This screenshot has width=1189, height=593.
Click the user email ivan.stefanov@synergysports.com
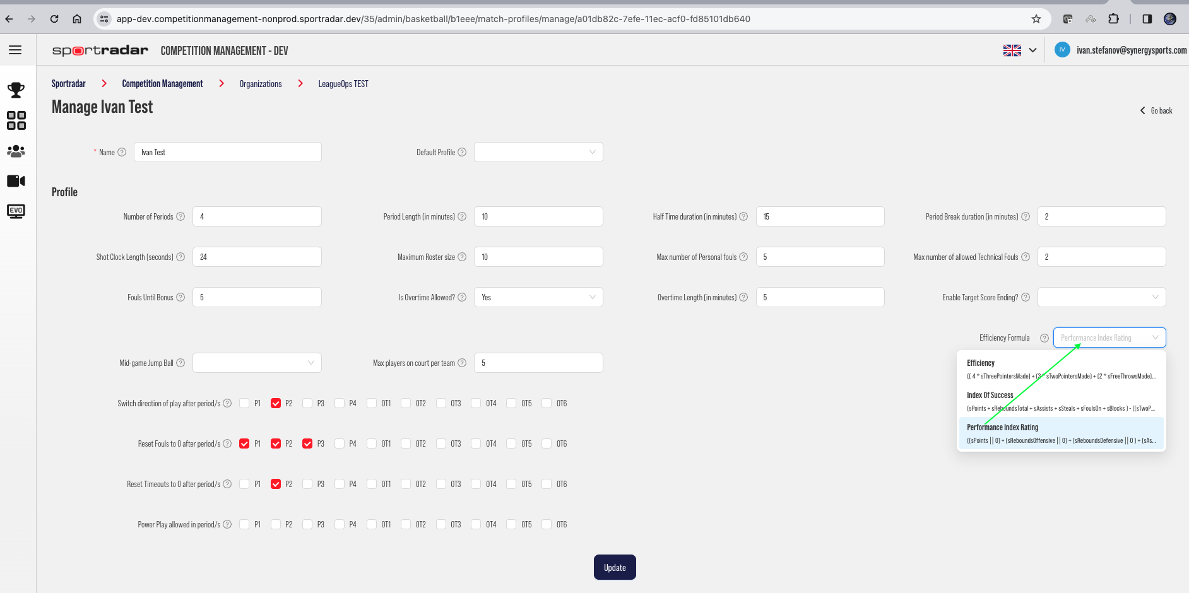1132,50
